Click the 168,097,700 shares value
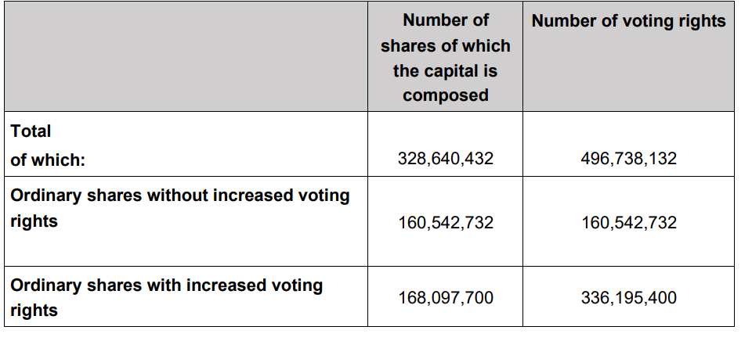752x341 pixels. click(x=446, y=297)
